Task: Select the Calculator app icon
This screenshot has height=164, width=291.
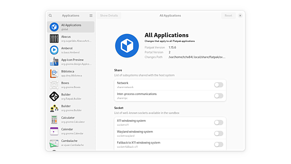Action: pyautogui.click(x=54, y=119)
